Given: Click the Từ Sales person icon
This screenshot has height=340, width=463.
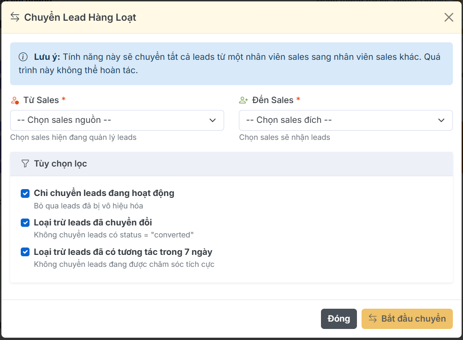Looking at the screenshot, I should [x=15, y=100].
